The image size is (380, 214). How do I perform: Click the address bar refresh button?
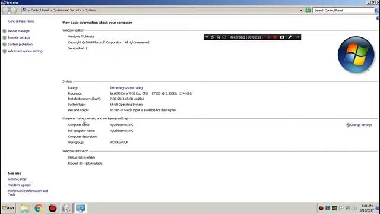pos(308,10)
